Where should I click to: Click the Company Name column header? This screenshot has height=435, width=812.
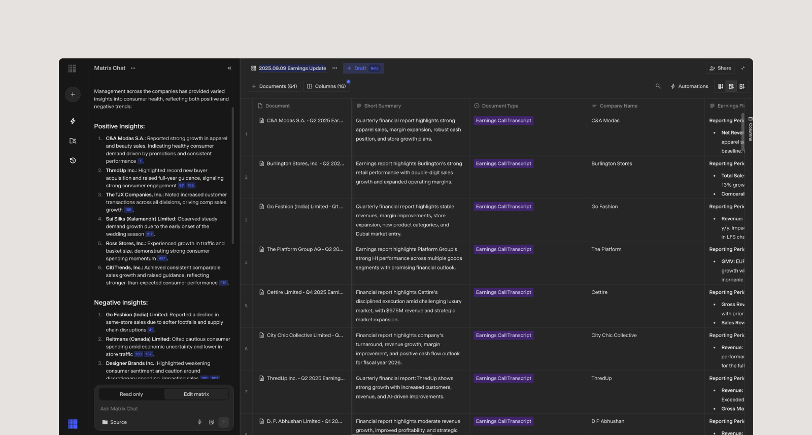point(646,106)
